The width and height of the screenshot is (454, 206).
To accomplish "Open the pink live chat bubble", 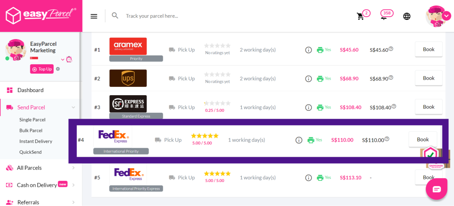I will (436, 189).
